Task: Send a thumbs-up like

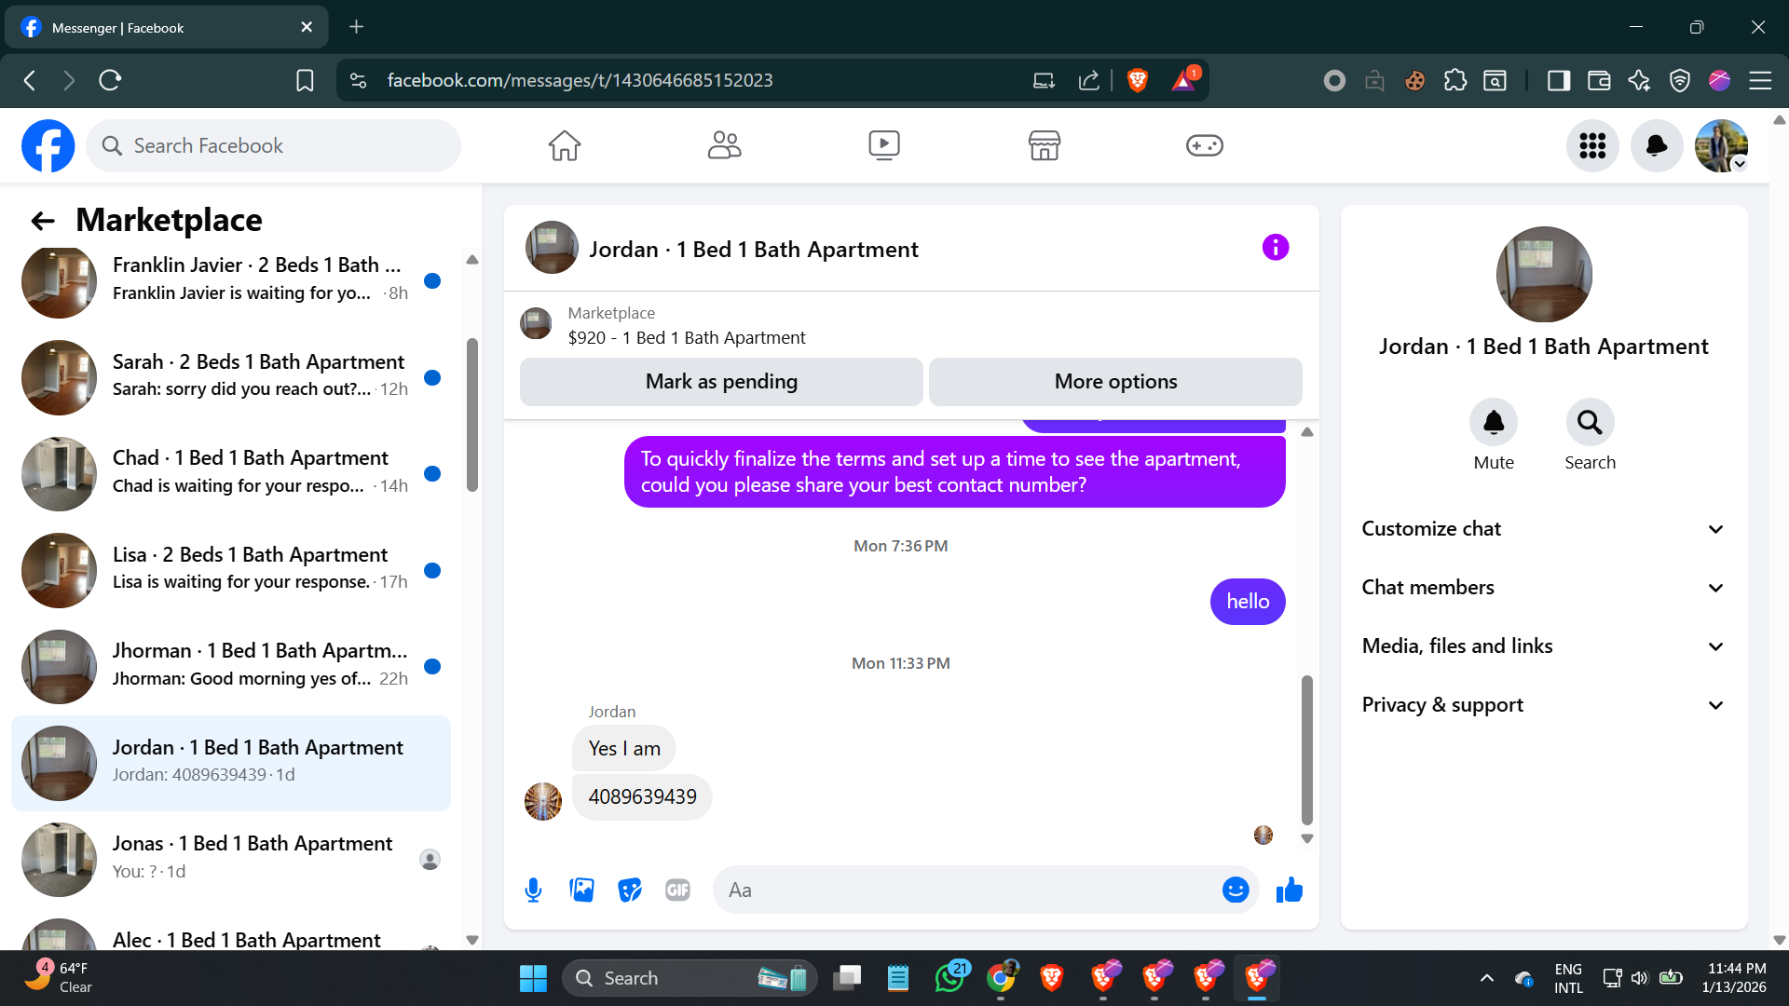Action: tap(1290, 890)
